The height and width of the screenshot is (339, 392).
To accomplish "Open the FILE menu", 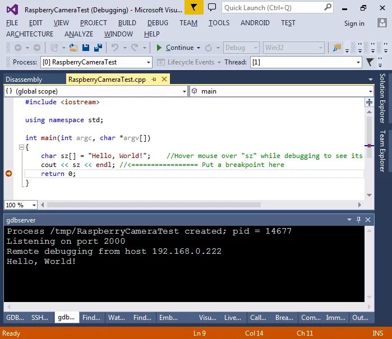I will coord(12,23).
